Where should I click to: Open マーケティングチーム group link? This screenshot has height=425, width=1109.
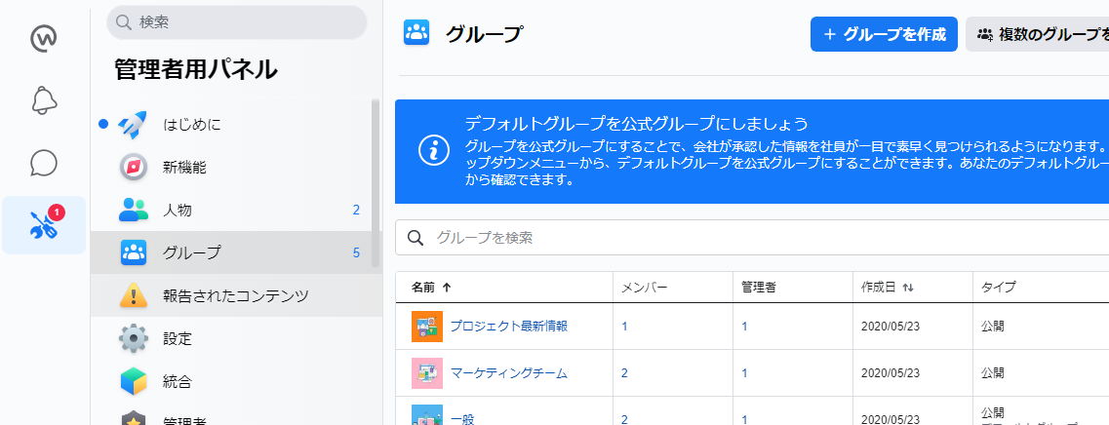[x=509, y=372]
